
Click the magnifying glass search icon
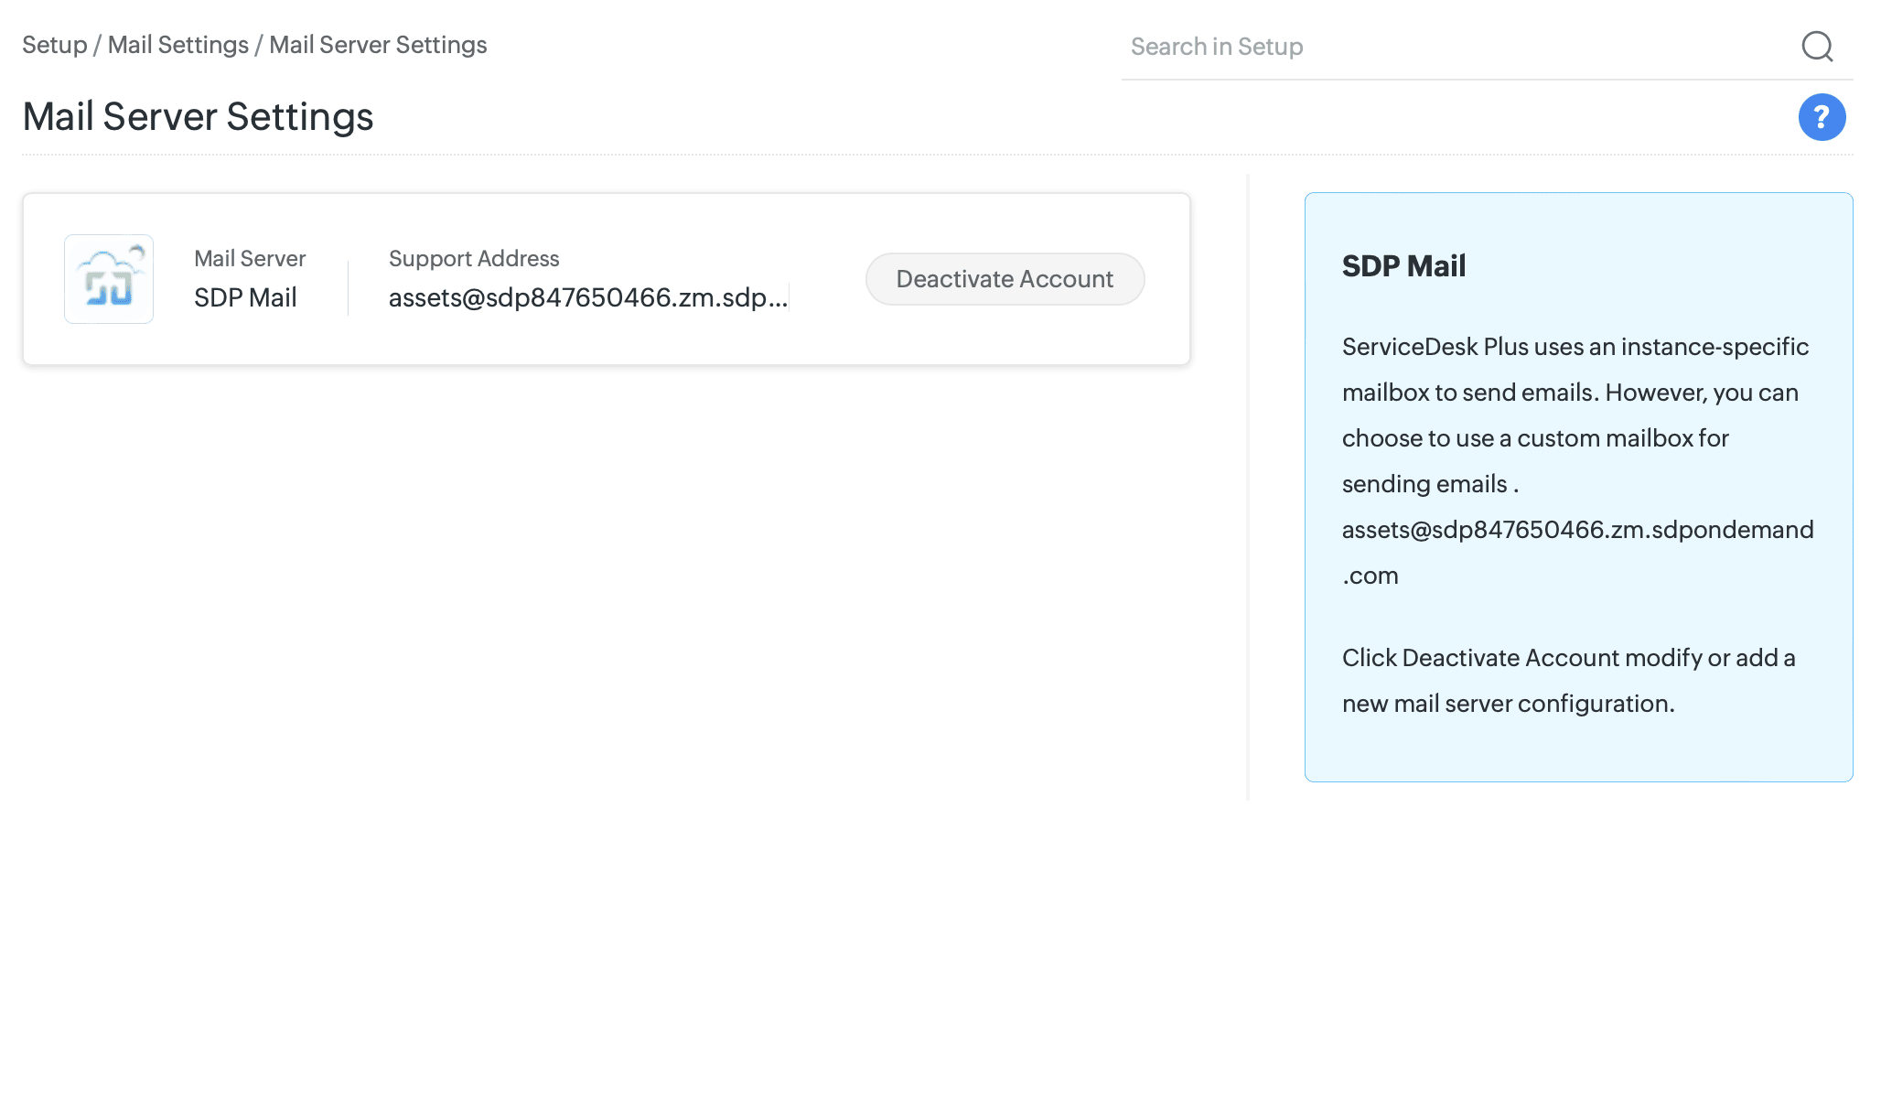point(1817,46)
